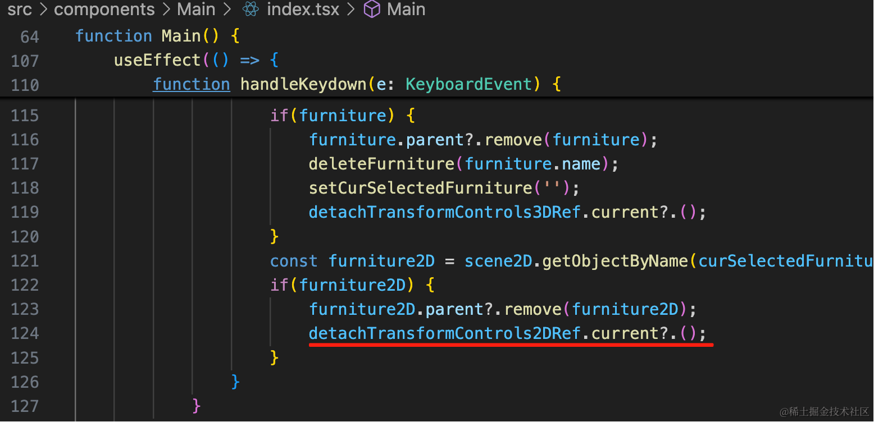The image size is (874, 422).
Task: Click line number 115 in gutter
Action: click(x=25, y=116)
